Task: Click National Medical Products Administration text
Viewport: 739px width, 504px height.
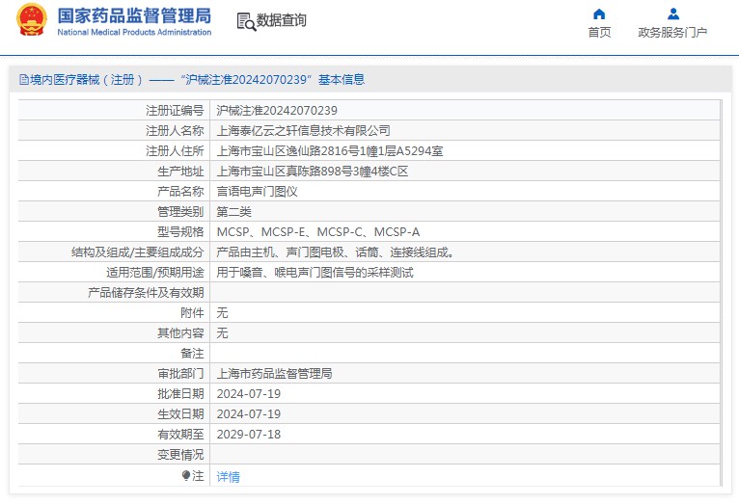Action: tap(134, 32)
